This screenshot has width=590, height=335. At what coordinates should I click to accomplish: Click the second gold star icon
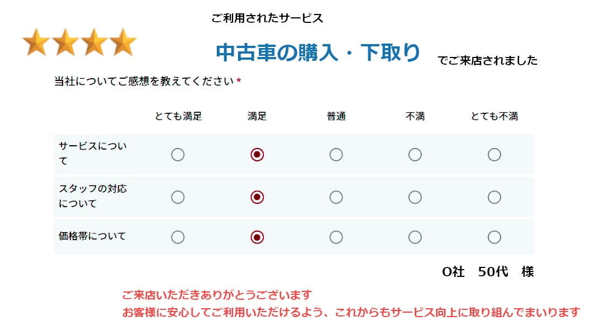coord(65,43)
